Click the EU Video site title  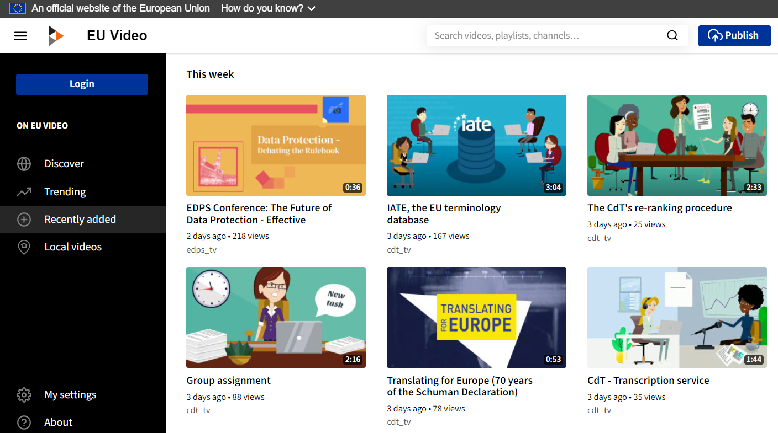117,36
